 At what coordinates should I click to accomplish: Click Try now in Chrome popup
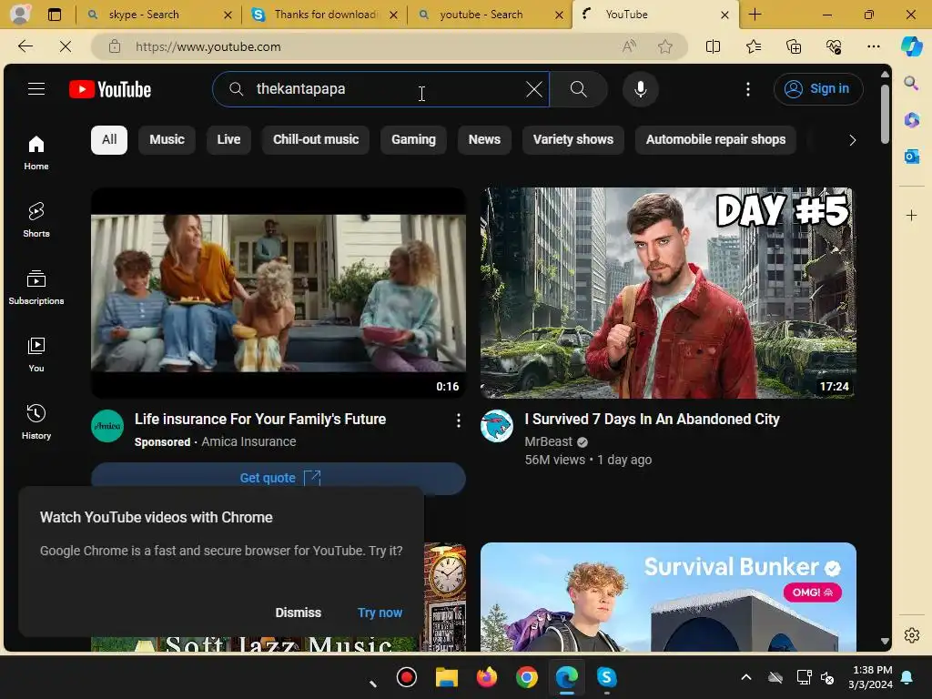coord(380,613)
